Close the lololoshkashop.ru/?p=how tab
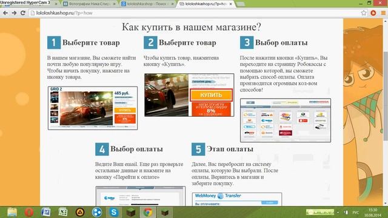Image resolution: width=388 pixels, height=218 pixels. [230, 4]
